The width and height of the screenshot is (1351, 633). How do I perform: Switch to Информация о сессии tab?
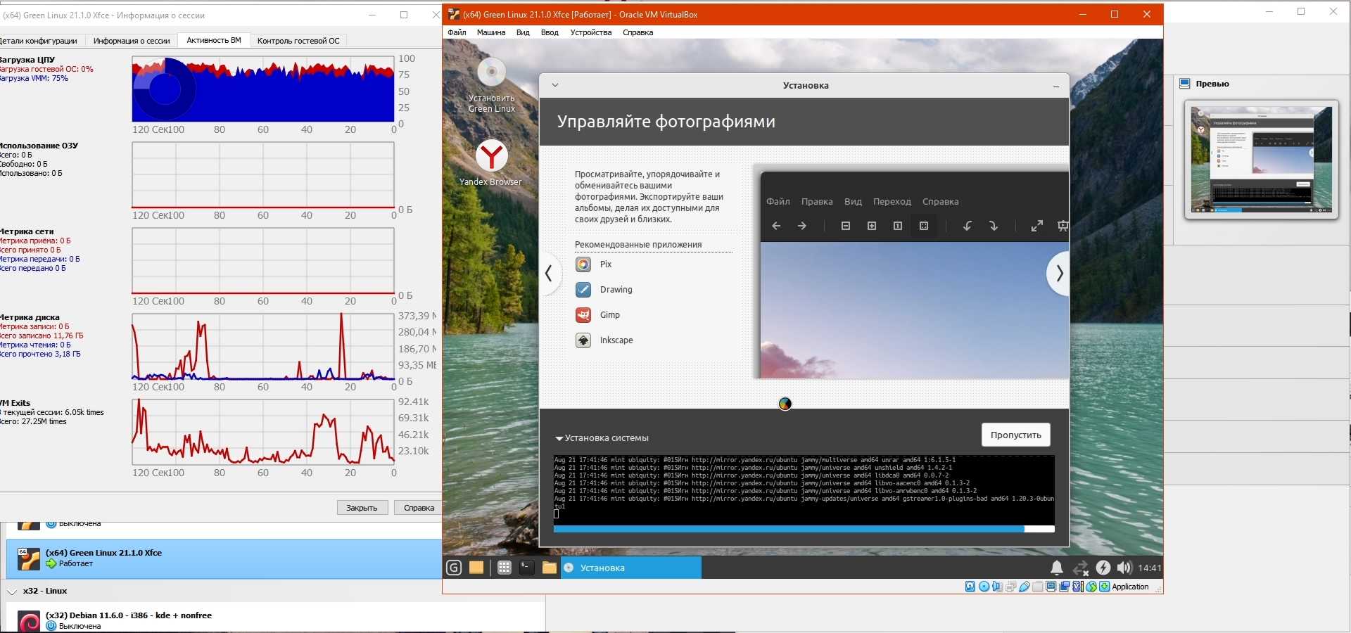coord(132,41)
